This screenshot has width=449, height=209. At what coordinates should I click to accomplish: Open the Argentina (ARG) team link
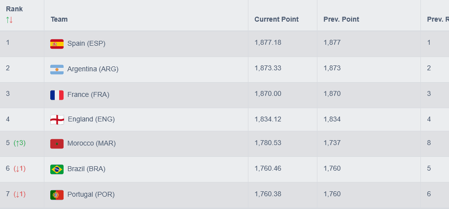(x=93, y=69)
